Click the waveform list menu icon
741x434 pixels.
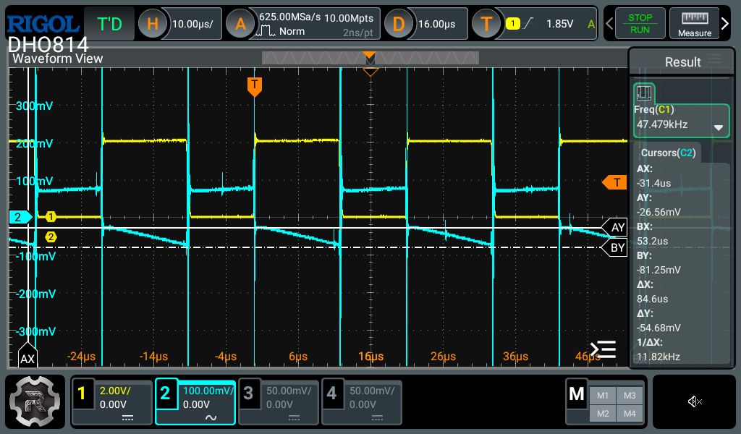603,350
